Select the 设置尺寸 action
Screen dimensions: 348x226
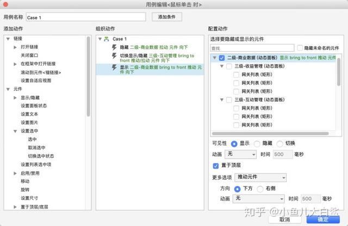coord(29,198)
